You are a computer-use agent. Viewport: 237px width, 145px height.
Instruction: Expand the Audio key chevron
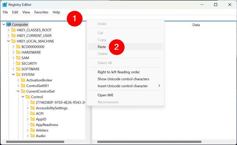coord(28,136)
